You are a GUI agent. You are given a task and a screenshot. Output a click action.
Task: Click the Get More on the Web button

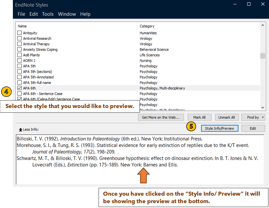[161, 117]
